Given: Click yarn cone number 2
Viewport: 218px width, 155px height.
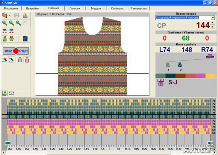Looking at the screenshot, I should [x=180, y=65].
